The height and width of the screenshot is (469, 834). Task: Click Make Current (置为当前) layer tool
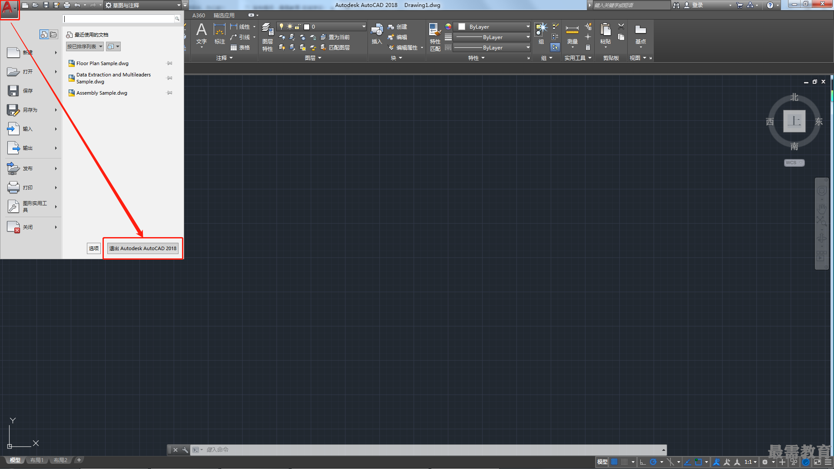click(335, 37)
